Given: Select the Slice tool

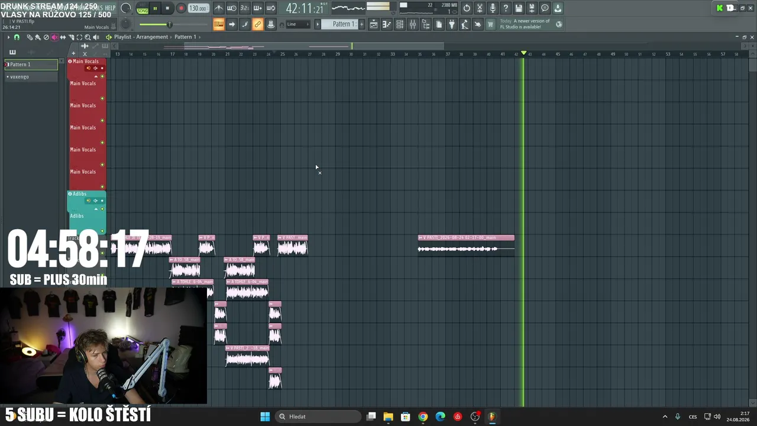Looking at the screenshot, I should click(71, 37).
